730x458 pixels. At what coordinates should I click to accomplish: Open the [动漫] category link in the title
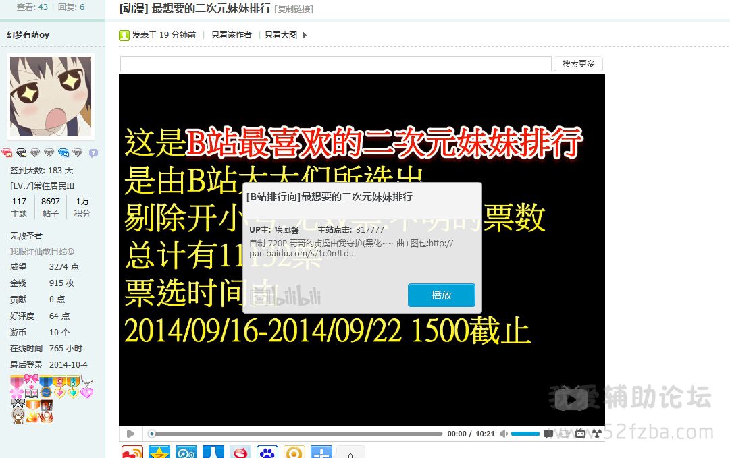point(134,9)
